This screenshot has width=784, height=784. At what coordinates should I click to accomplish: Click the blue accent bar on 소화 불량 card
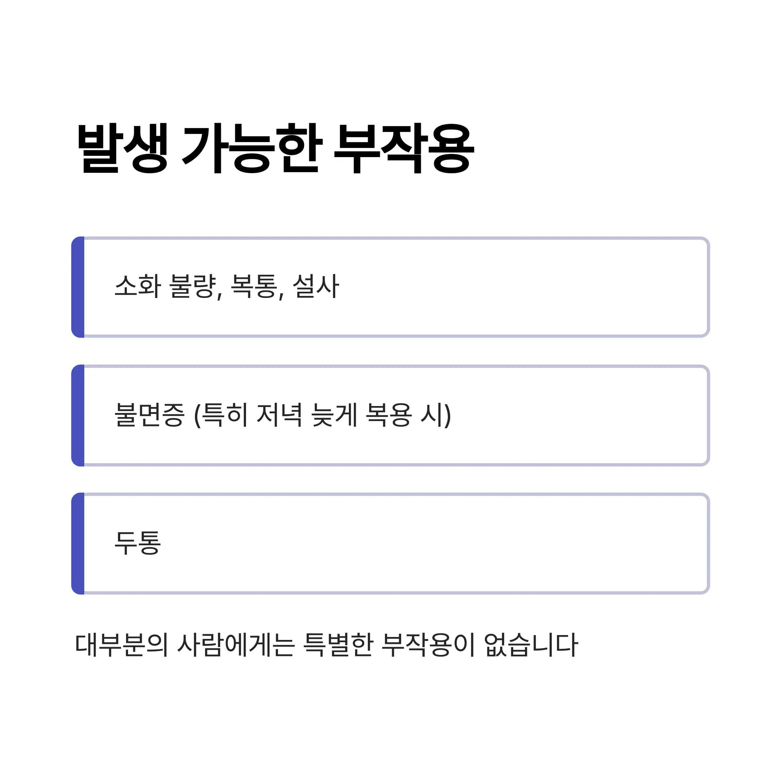78,287
